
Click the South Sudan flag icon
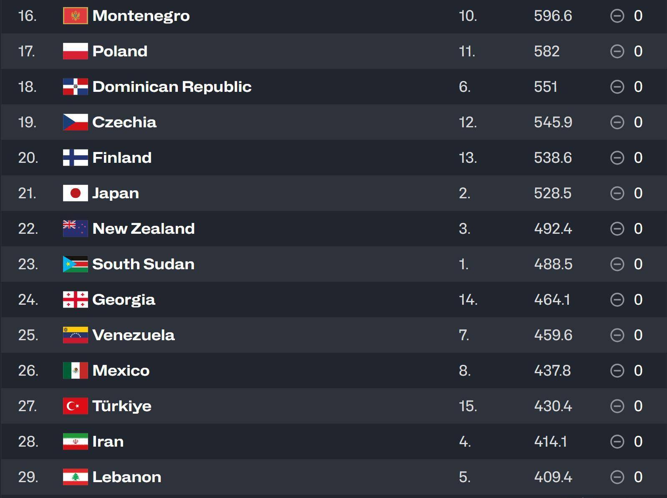75,264
